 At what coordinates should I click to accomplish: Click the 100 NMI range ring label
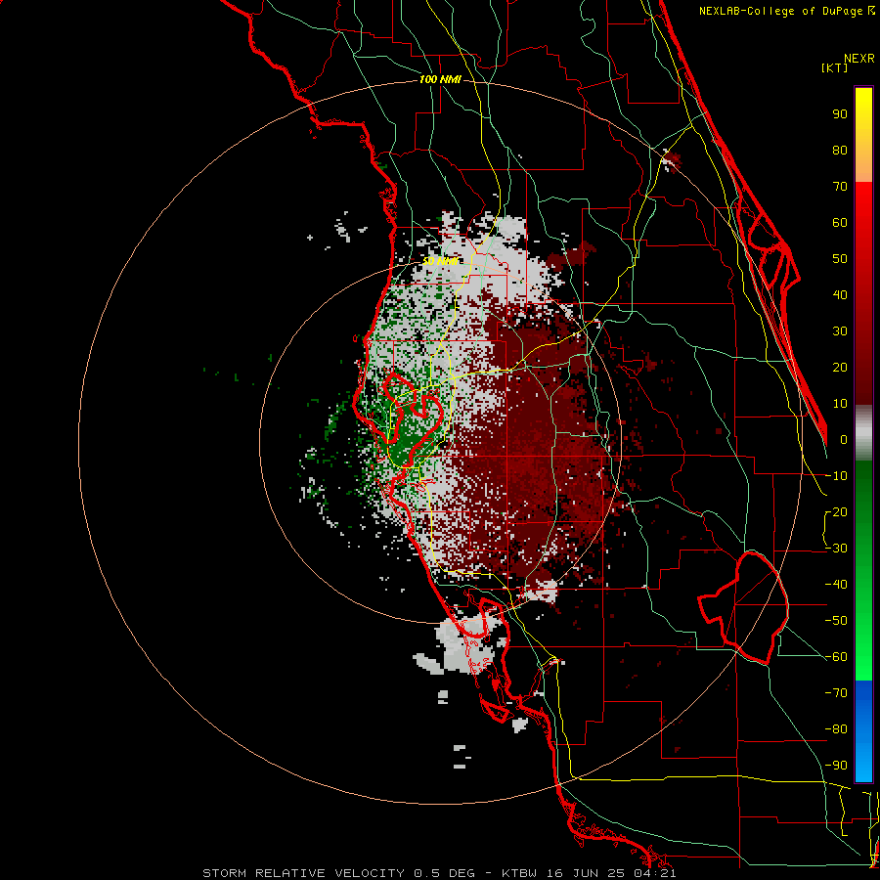[x=439, y=79]
